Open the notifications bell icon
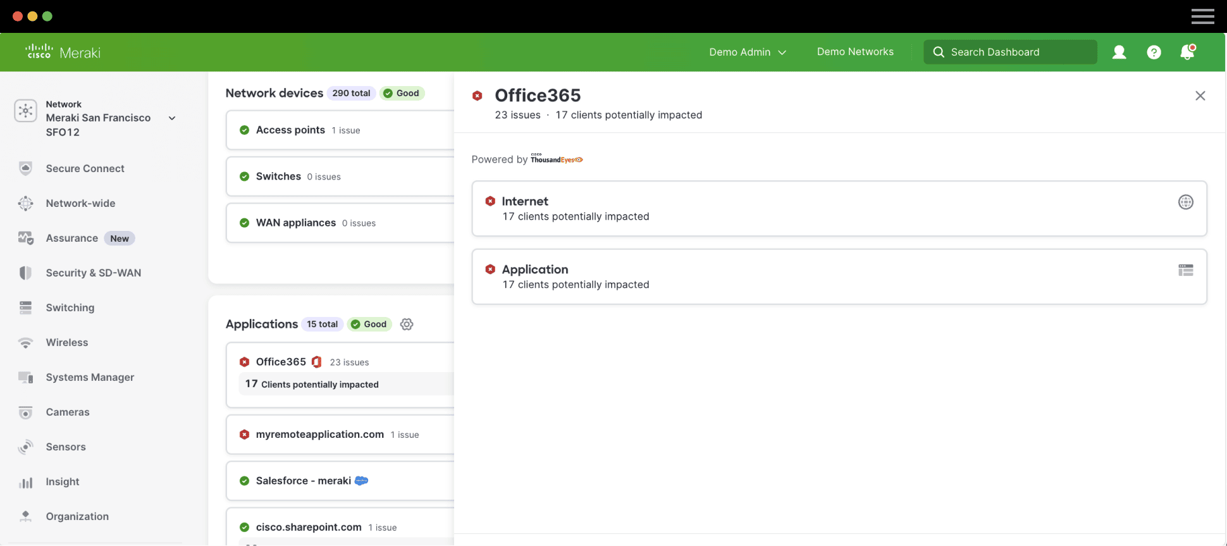The width and height of the screenshot is (1227, 546). coord(1187,52)
